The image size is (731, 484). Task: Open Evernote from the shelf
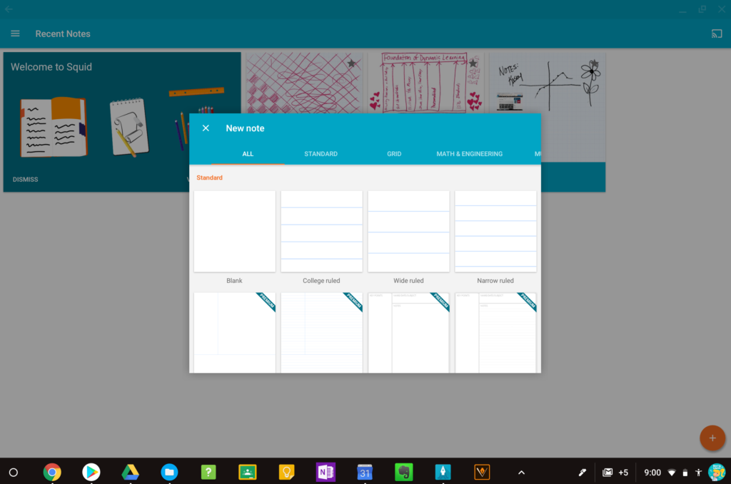pyautogui.click(x=404, y=473)
